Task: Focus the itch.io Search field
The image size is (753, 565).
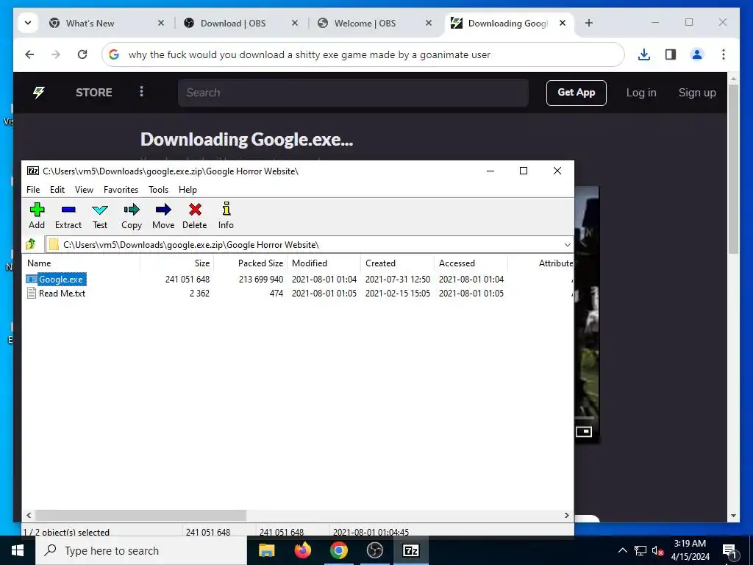Action: 353,92
